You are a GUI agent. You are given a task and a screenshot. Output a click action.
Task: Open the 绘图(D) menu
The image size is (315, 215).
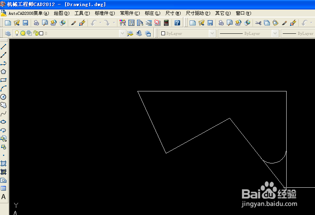pos(62,13)
